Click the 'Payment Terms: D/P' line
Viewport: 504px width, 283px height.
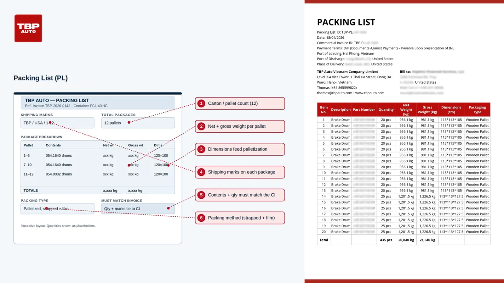pyautogui.click(x=385, y=48)
